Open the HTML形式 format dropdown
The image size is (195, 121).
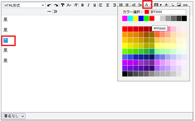(24, 5)
